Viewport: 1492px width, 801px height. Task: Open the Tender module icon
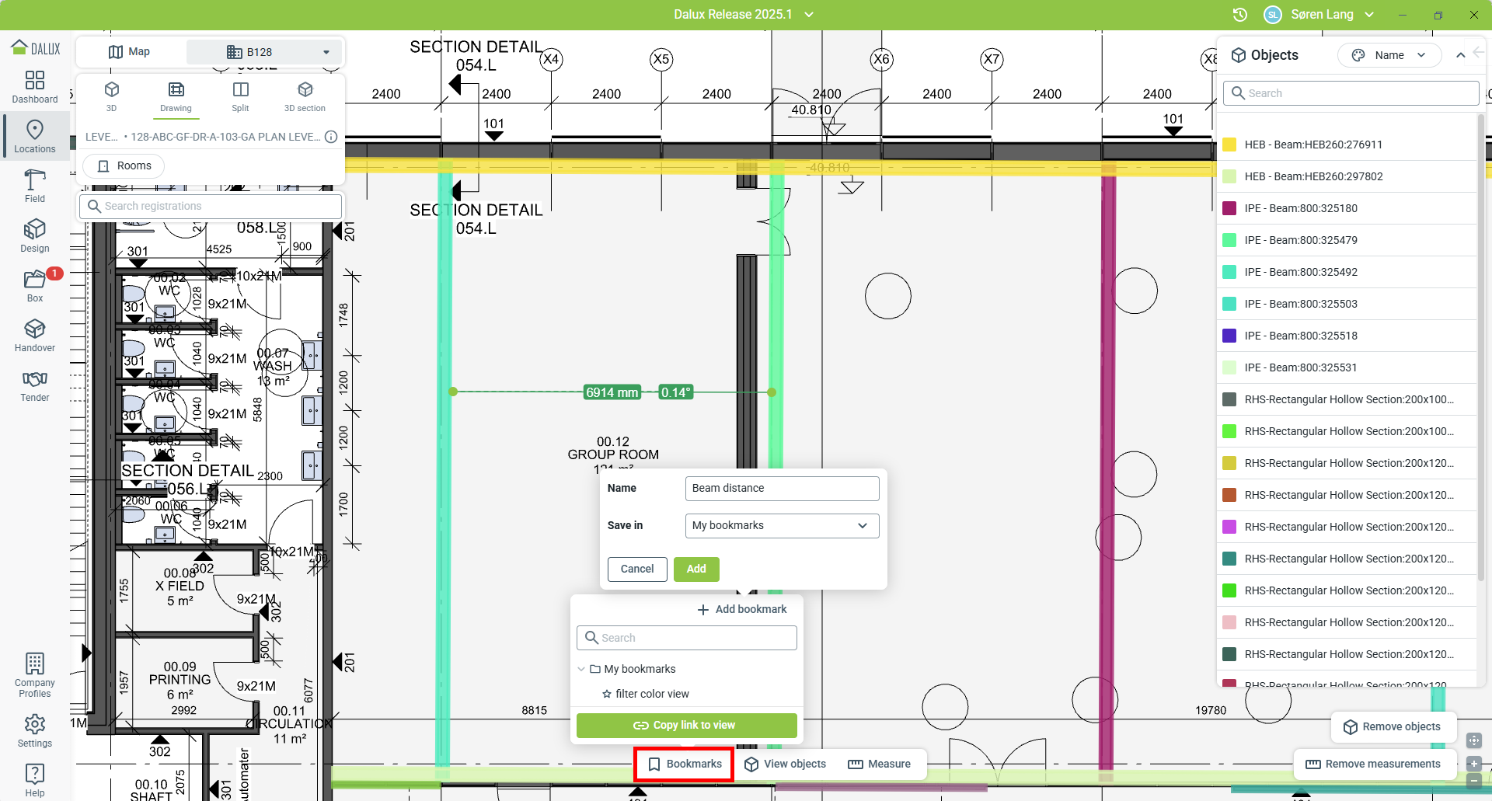click(x=35, y=385)
